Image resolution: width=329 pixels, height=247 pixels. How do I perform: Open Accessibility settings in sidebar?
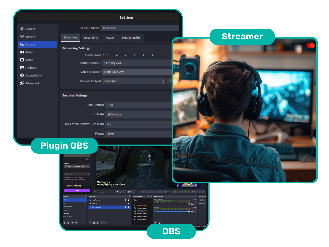tap(31, 76)
